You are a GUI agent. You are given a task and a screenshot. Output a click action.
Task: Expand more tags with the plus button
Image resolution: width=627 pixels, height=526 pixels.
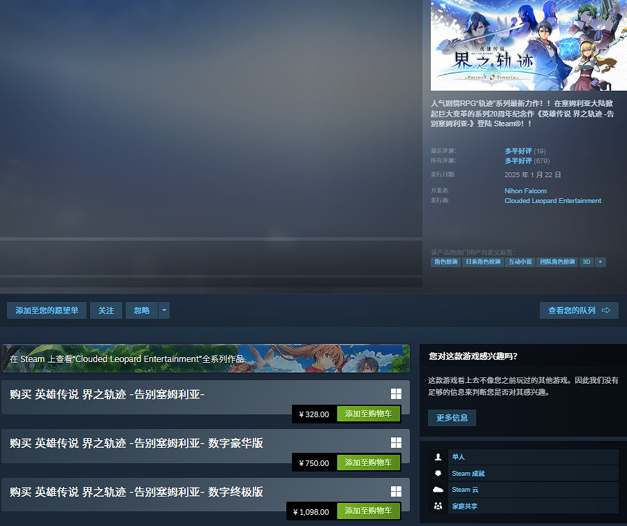point(600,262)
